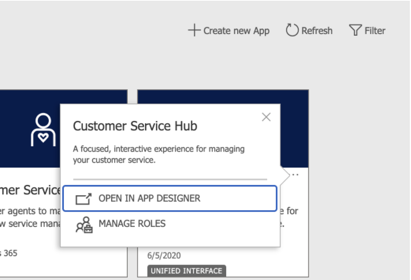The height and width of the screenshot is (280, 411).
Task: Click the Filter funnel icon
Action: (355, 30)
